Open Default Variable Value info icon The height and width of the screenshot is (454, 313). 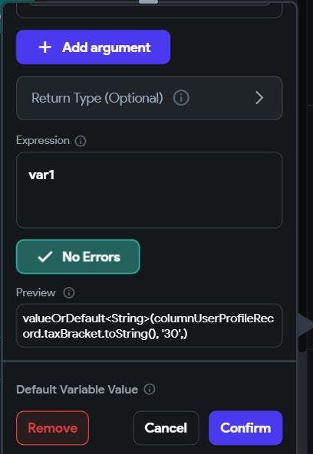tap(150, 389)
